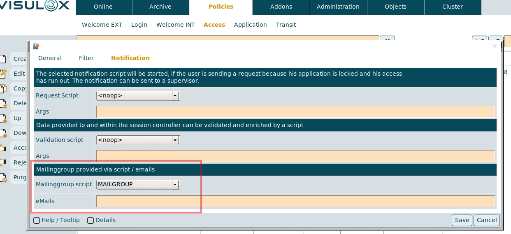Toggle the Details checkbox
The image size is (511, 234).
click(x=91, y=220)
